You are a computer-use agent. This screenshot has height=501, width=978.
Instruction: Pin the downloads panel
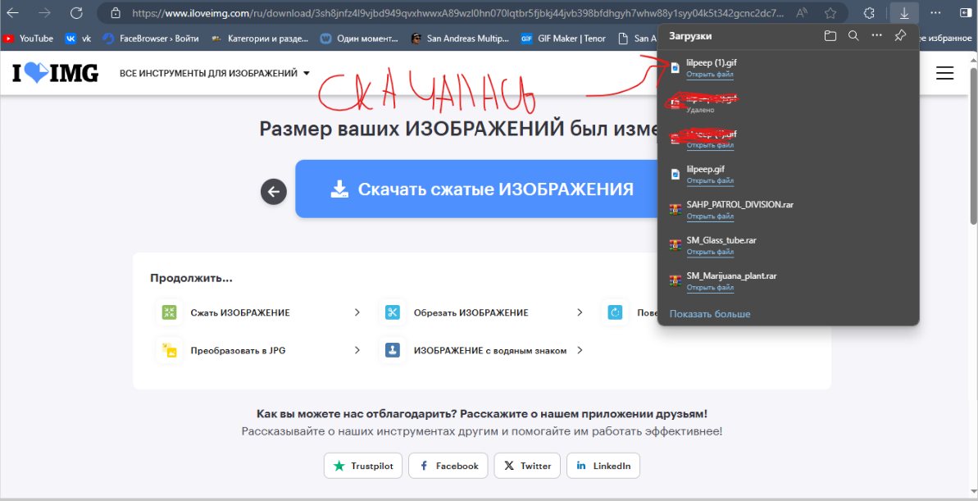(900, 36)
